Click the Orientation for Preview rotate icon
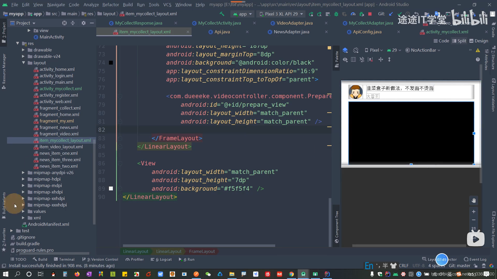 [x=356, y=50]
